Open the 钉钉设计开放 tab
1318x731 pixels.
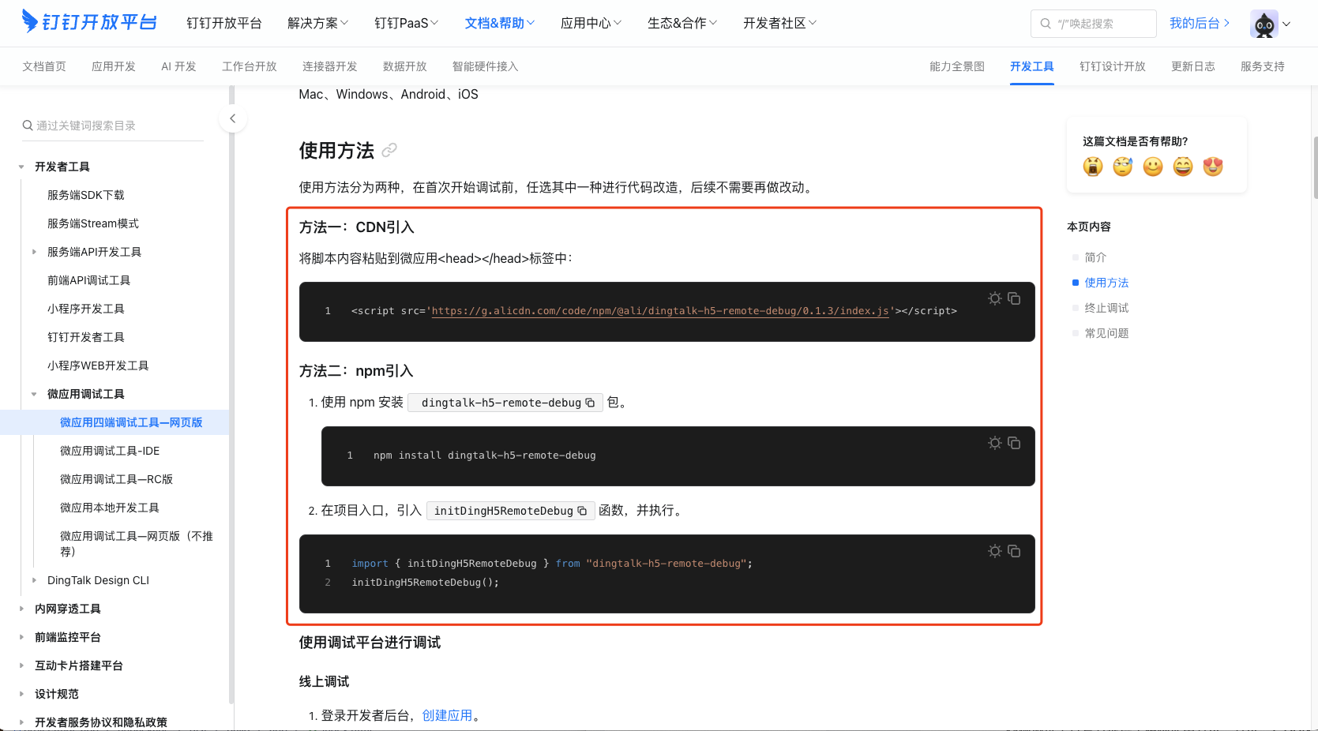pos(1113,66)
